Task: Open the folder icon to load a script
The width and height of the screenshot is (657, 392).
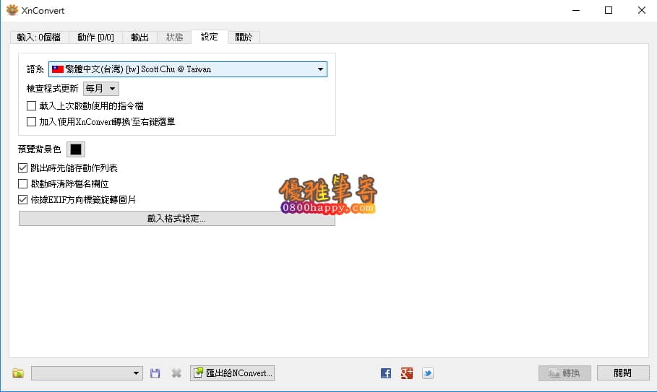Action: (x=18, y=373)
